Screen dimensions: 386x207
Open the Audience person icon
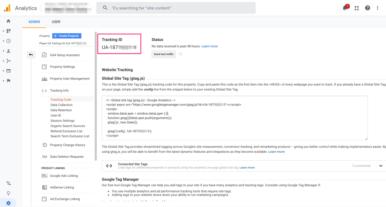pos(8,51)
